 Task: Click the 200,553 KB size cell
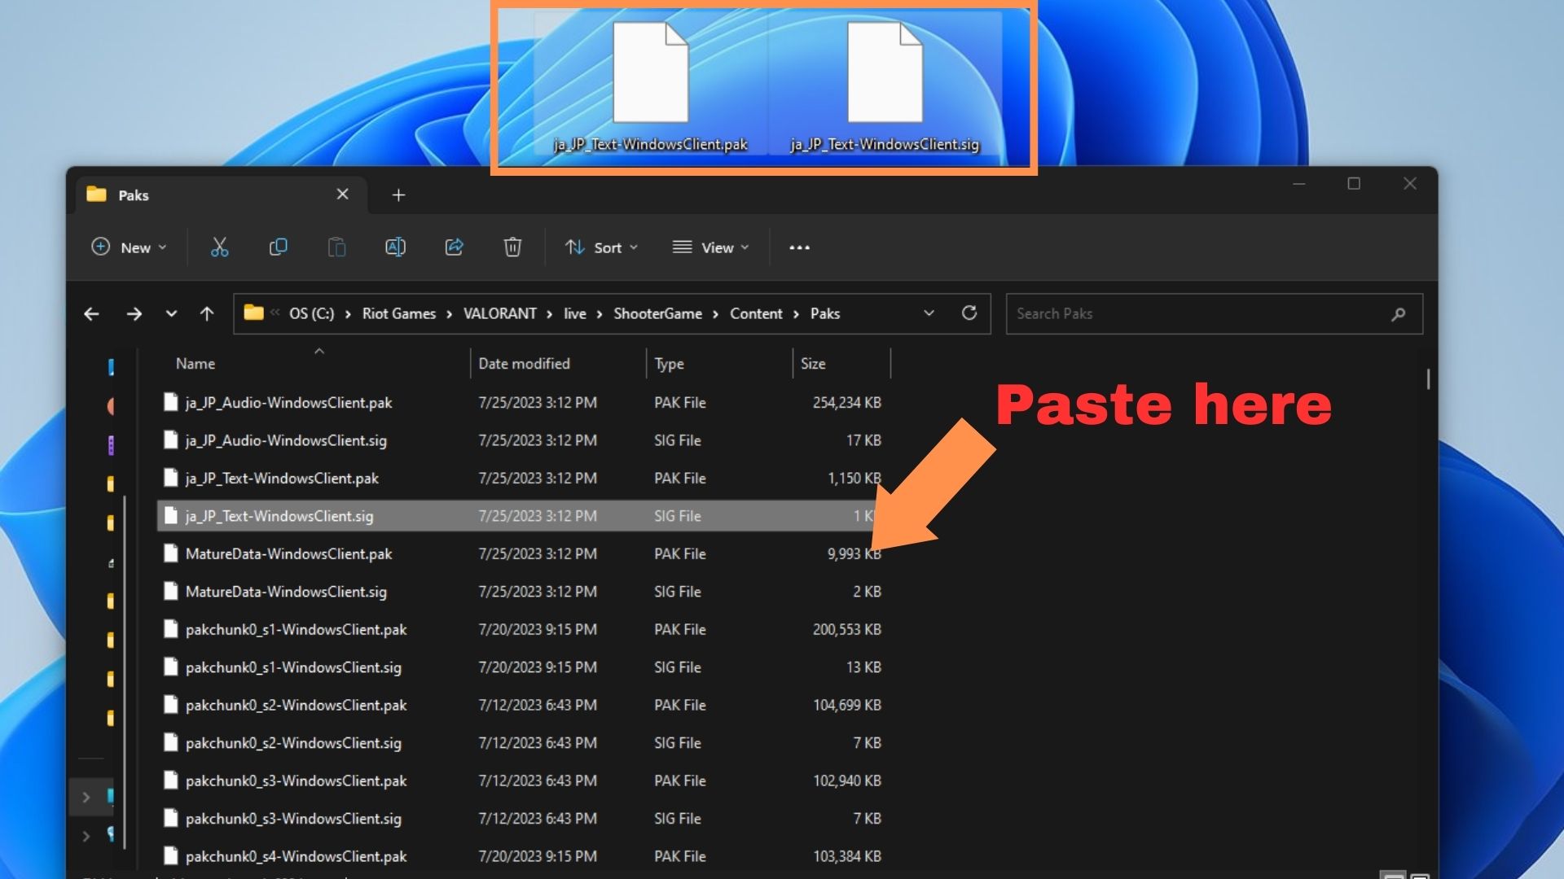pos(846,630)
